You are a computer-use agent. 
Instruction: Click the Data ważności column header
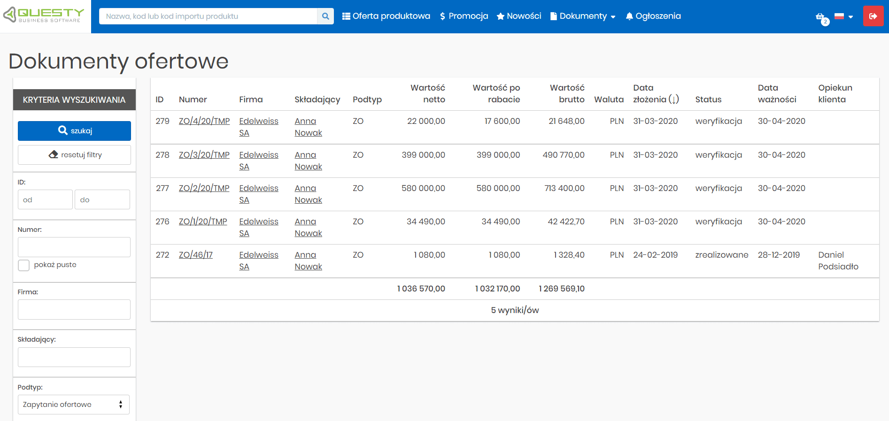pyautogui.click(x=777, y=93)
